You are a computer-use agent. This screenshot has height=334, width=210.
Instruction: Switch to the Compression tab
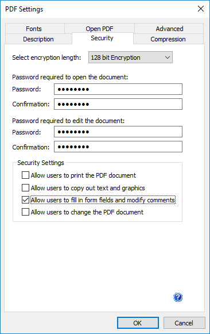[168, 39]
